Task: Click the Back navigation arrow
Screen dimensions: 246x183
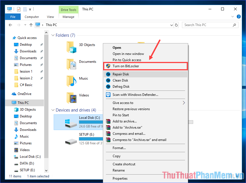Action: click(x=10, y=25)
